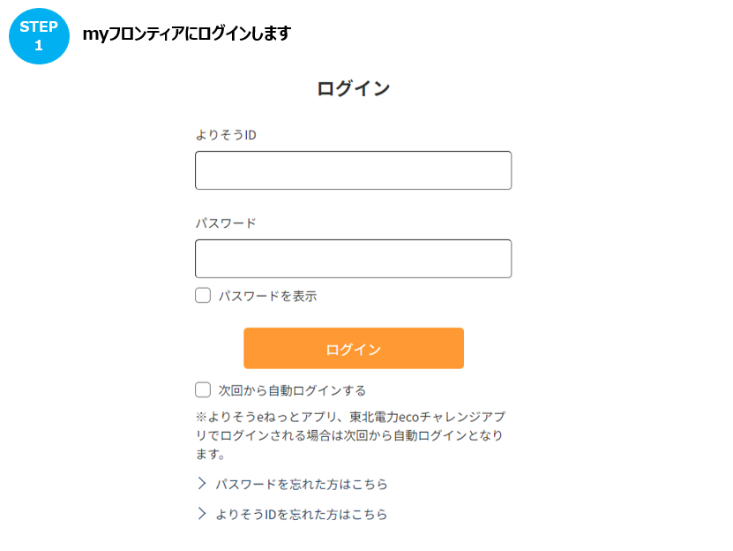This screenshot has height=551, width=733.
Task: Click the blue STEP 1 badge
Action: point(38,35)
